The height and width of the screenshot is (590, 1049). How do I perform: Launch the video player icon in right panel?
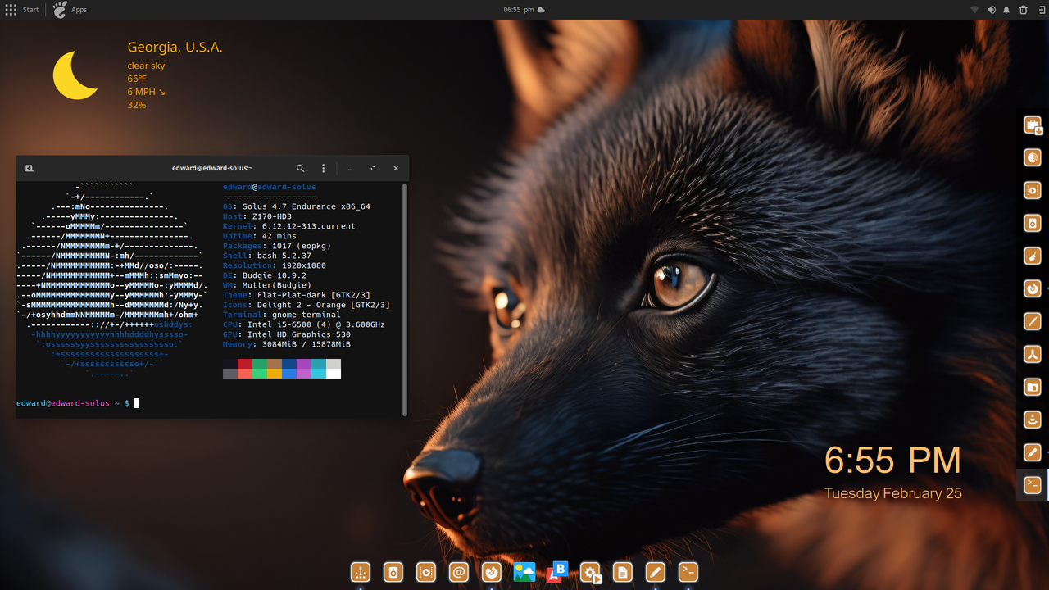[1033, 190]
